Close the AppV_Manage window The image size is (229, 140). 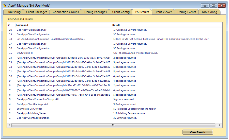(222, 6)
